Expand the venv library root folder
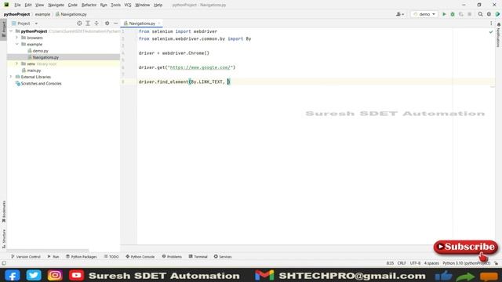Viewport: 502px width, 282px height. pos(17,64)
